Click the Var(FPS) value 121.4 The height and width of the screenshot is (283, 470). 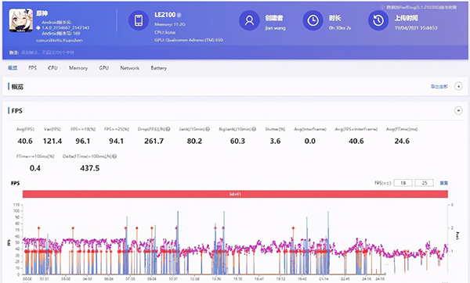tap(52, 141)
